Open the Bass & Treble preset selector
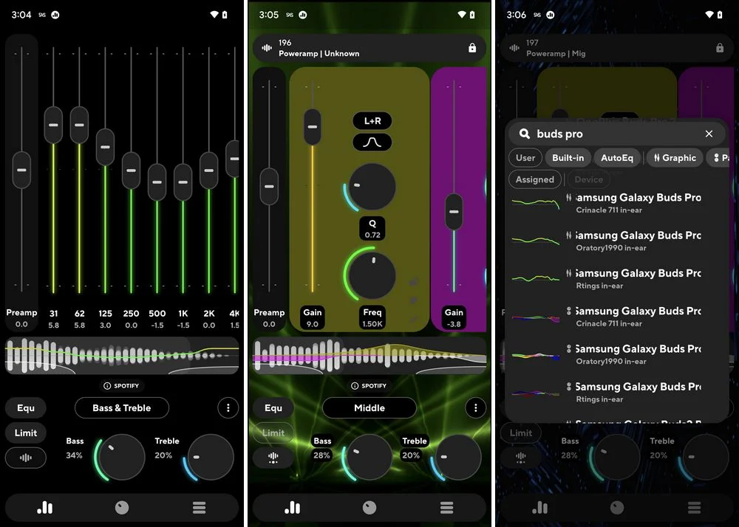 (122, 407)
